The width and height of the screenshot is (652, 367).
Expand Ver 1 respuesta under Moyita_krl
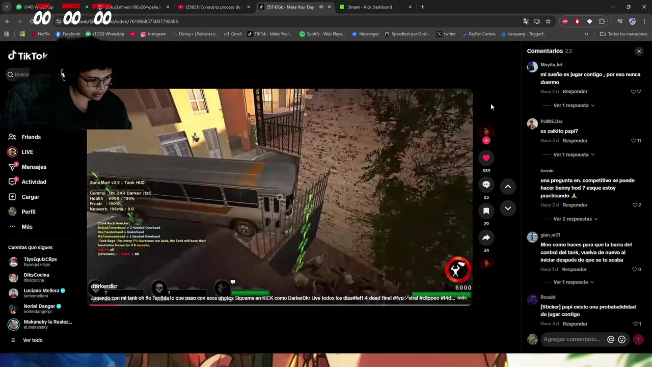point(574,106)
